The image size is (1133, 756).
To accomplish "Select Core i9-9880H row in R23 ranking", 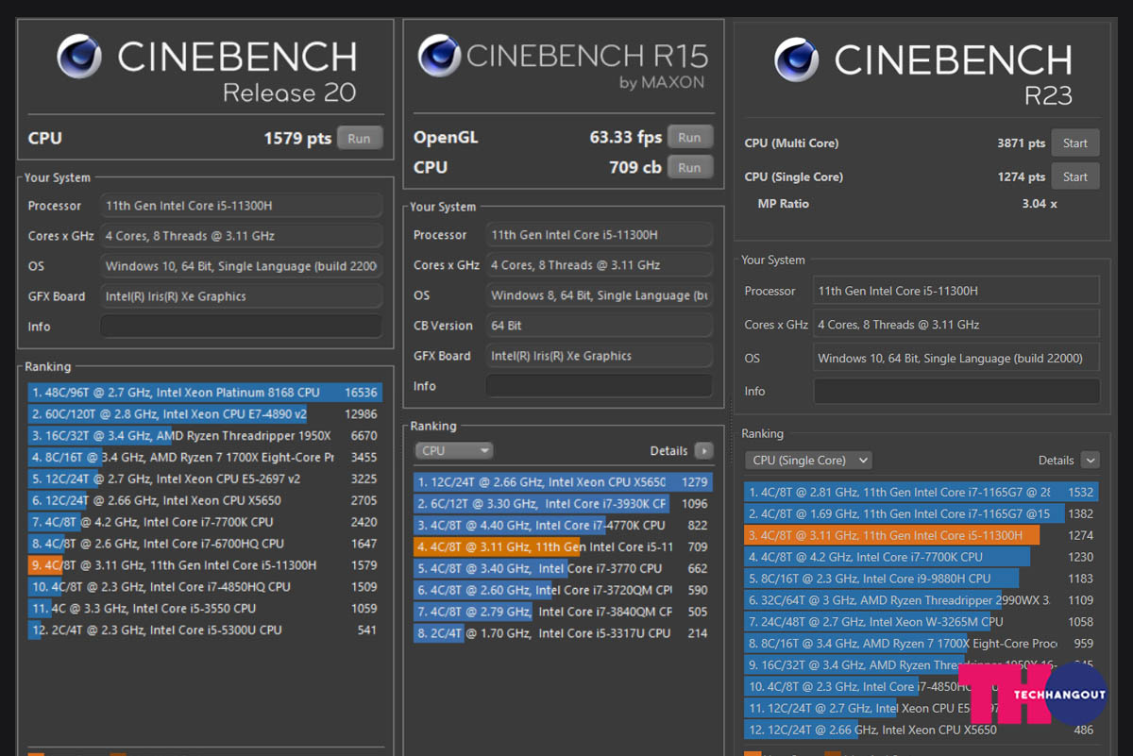I will point(922,579).
